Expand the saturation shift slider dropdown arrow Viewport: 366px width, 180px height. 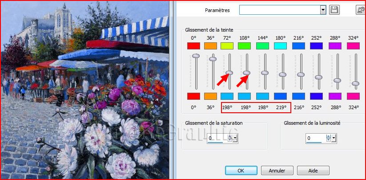[235, 139]
